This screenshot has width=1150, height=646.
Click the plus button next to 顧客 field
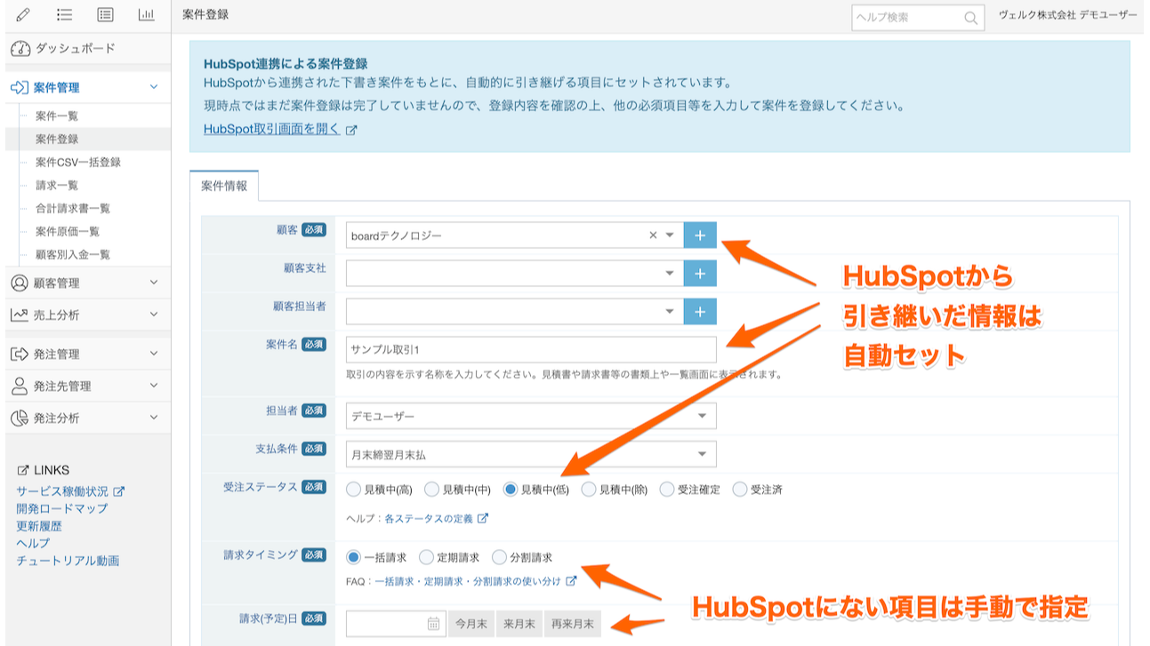(700, 235)
